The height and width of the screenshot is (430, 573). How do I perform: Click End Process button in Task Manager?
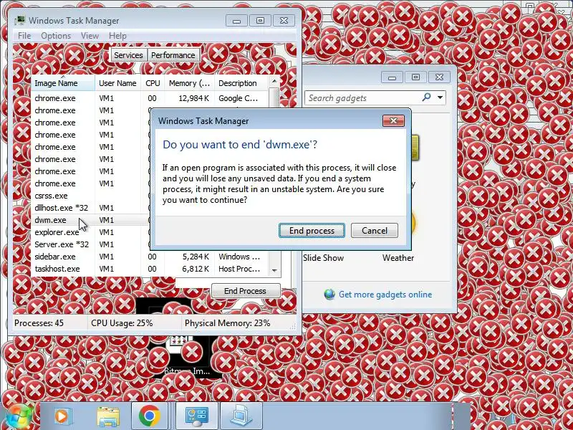(245, 291)
